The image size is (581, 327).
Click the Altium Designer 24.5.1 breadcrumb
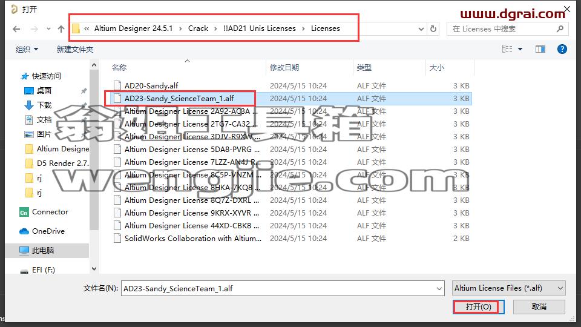click(x=133, y=28)
